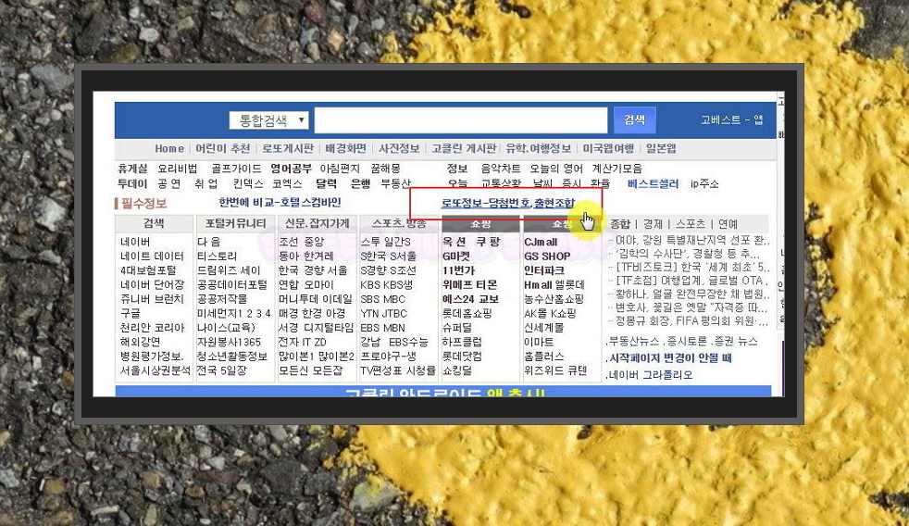Click the 골프가이드 link
This screenshot has width=909, height=526.
click(236, 169)
